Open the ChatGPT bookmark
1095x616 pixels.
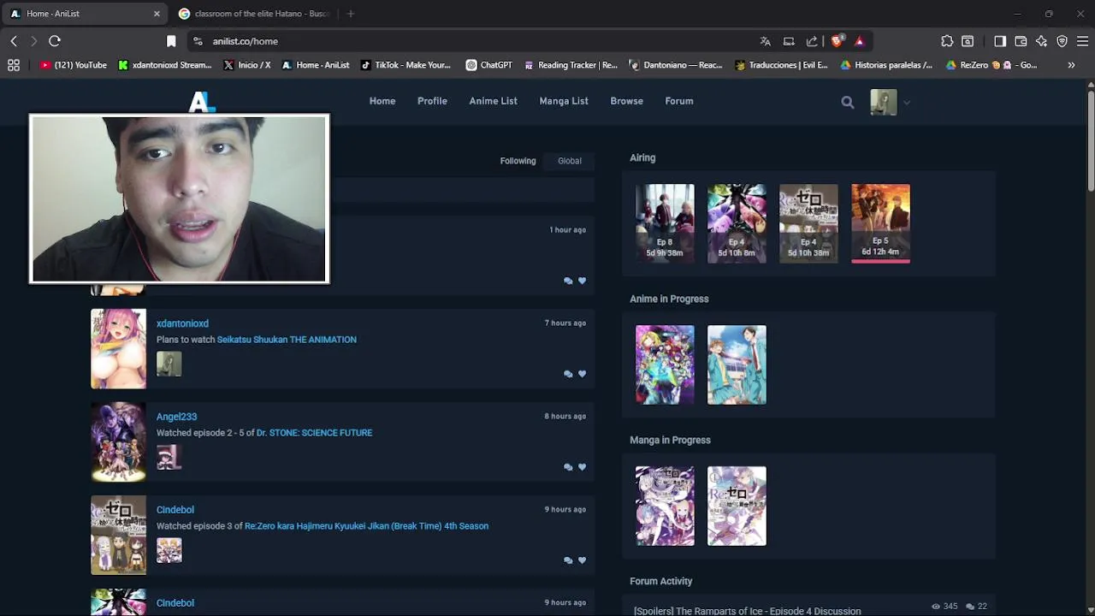(489, 65)
